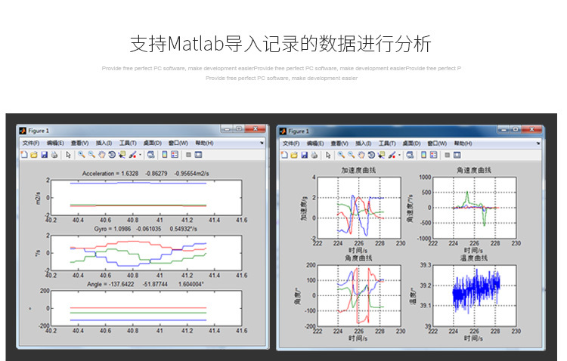567x361 pixels.
Task: Click Print icon in right Figure window
Action: click(312, 155)
